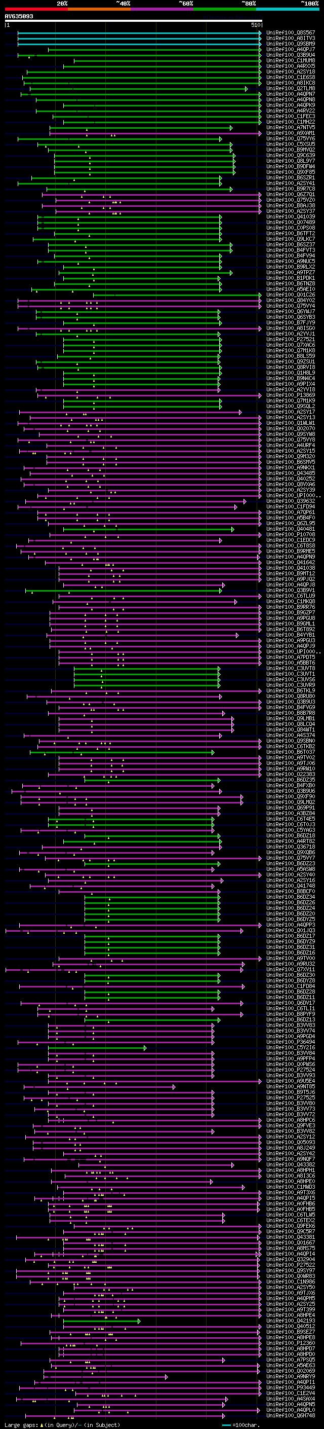
Task: Click the UniRef100_B4FVG9 label
Action: [x=291, y=707]
